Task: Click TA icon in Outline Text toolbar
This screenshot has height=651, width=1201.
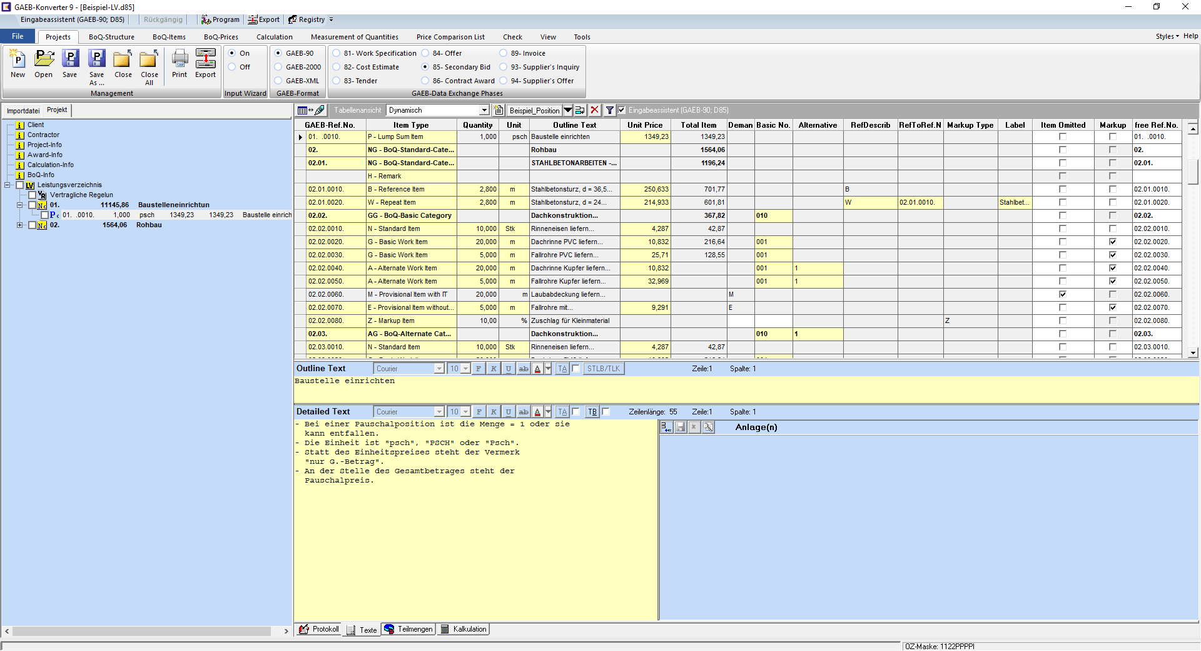Action: point(562,369)
